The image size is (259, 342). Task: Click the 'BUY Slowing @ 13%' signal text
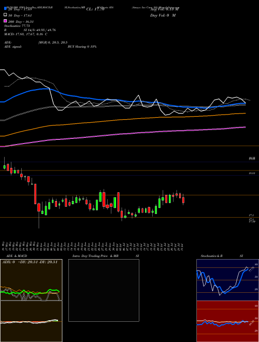[x=82, y=47]
